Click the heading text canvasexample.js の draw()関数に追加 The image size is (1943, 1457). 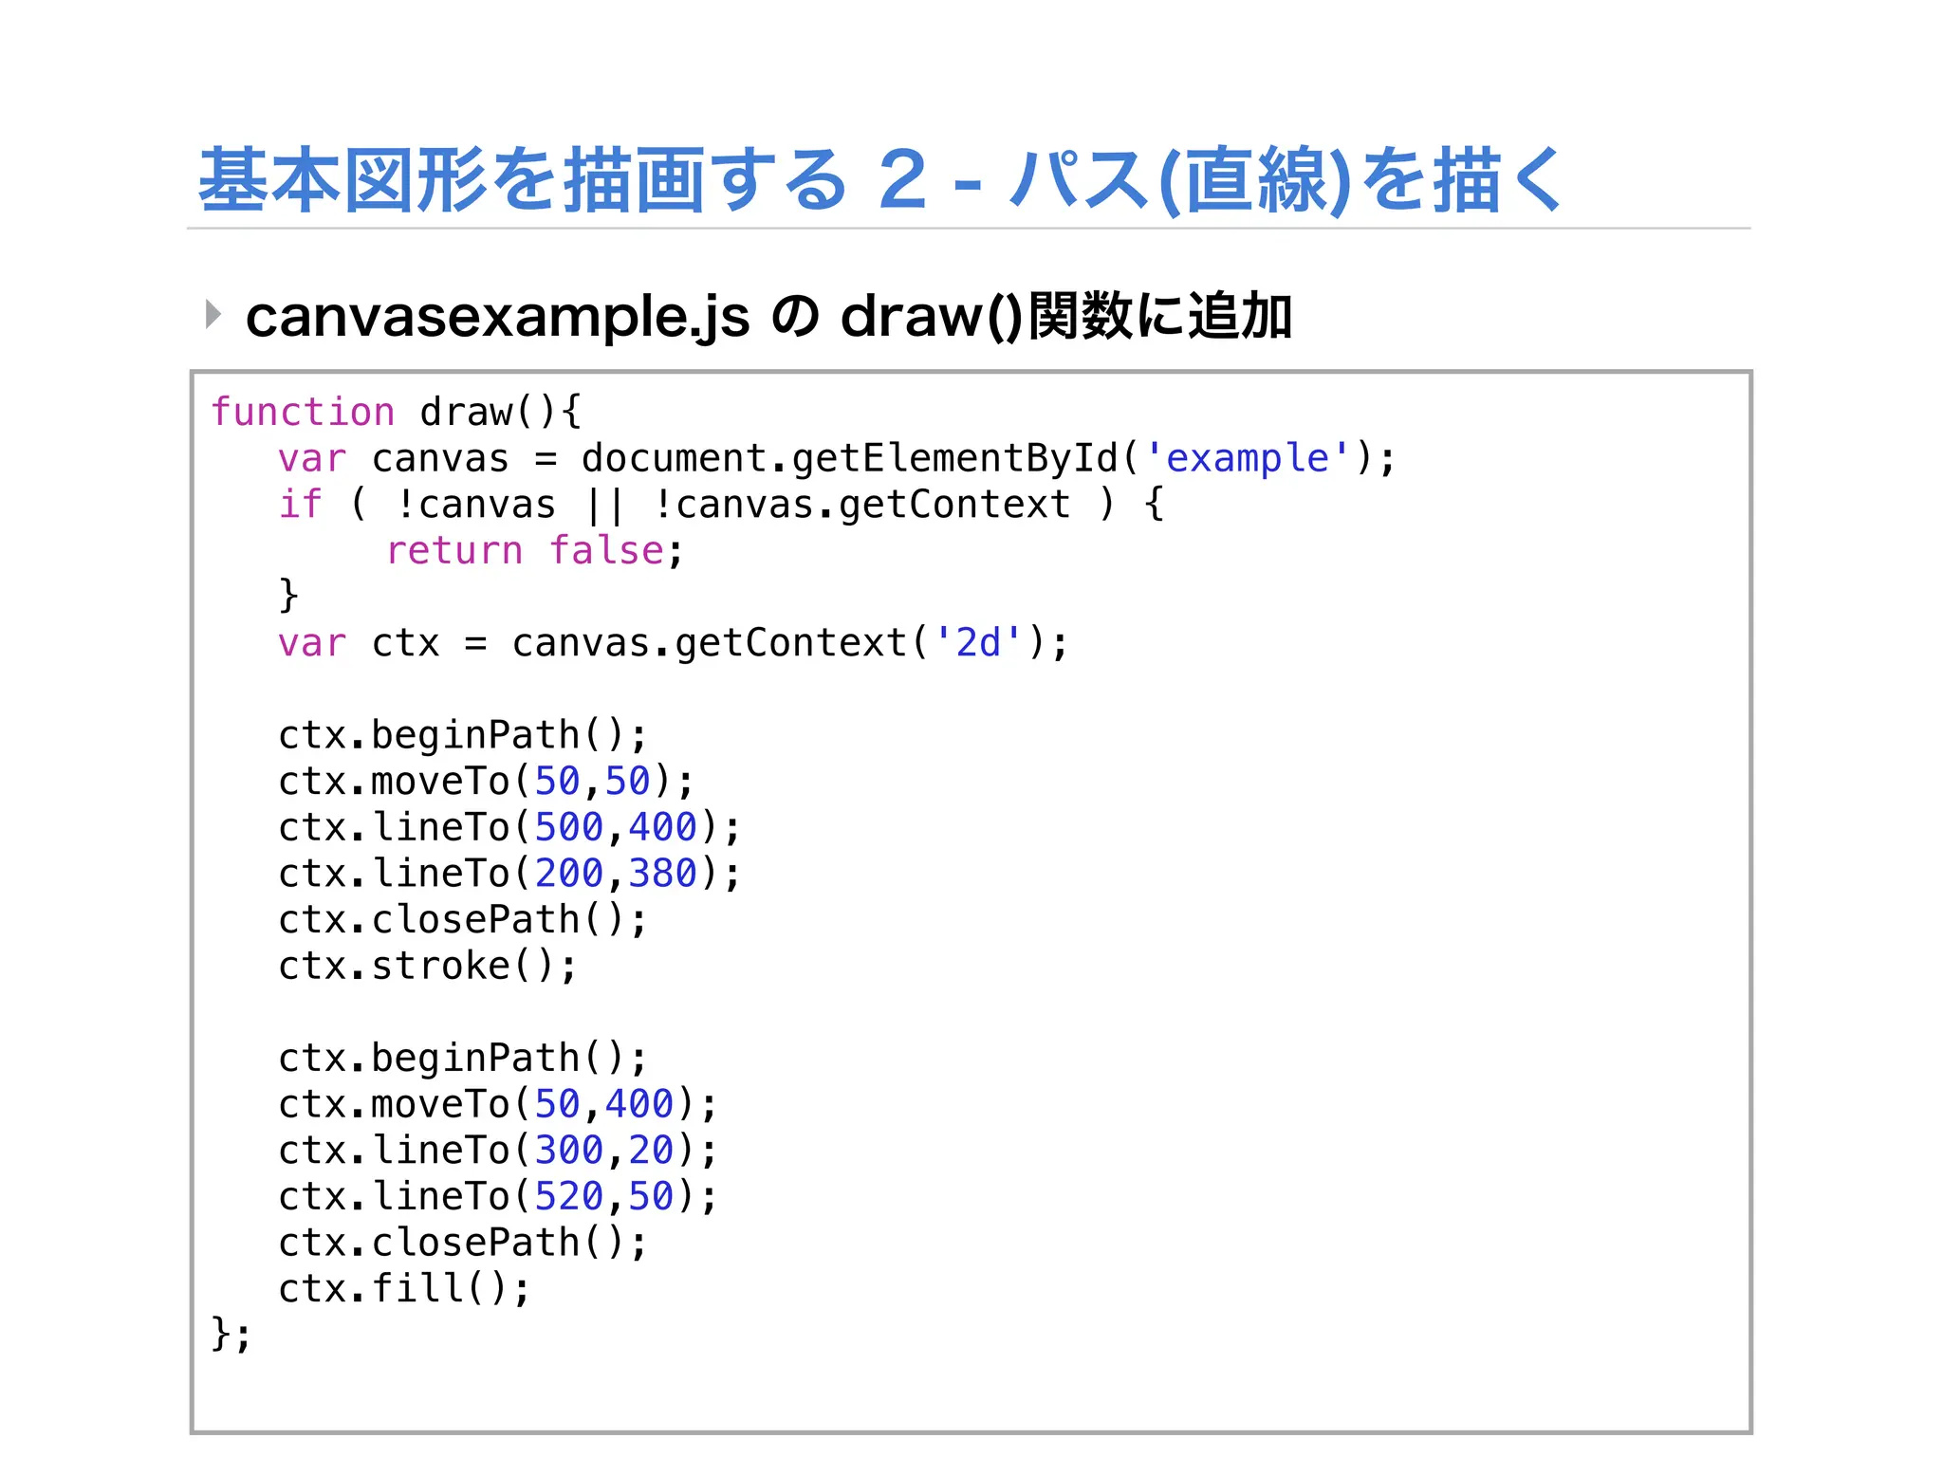[x=768, y=316]
